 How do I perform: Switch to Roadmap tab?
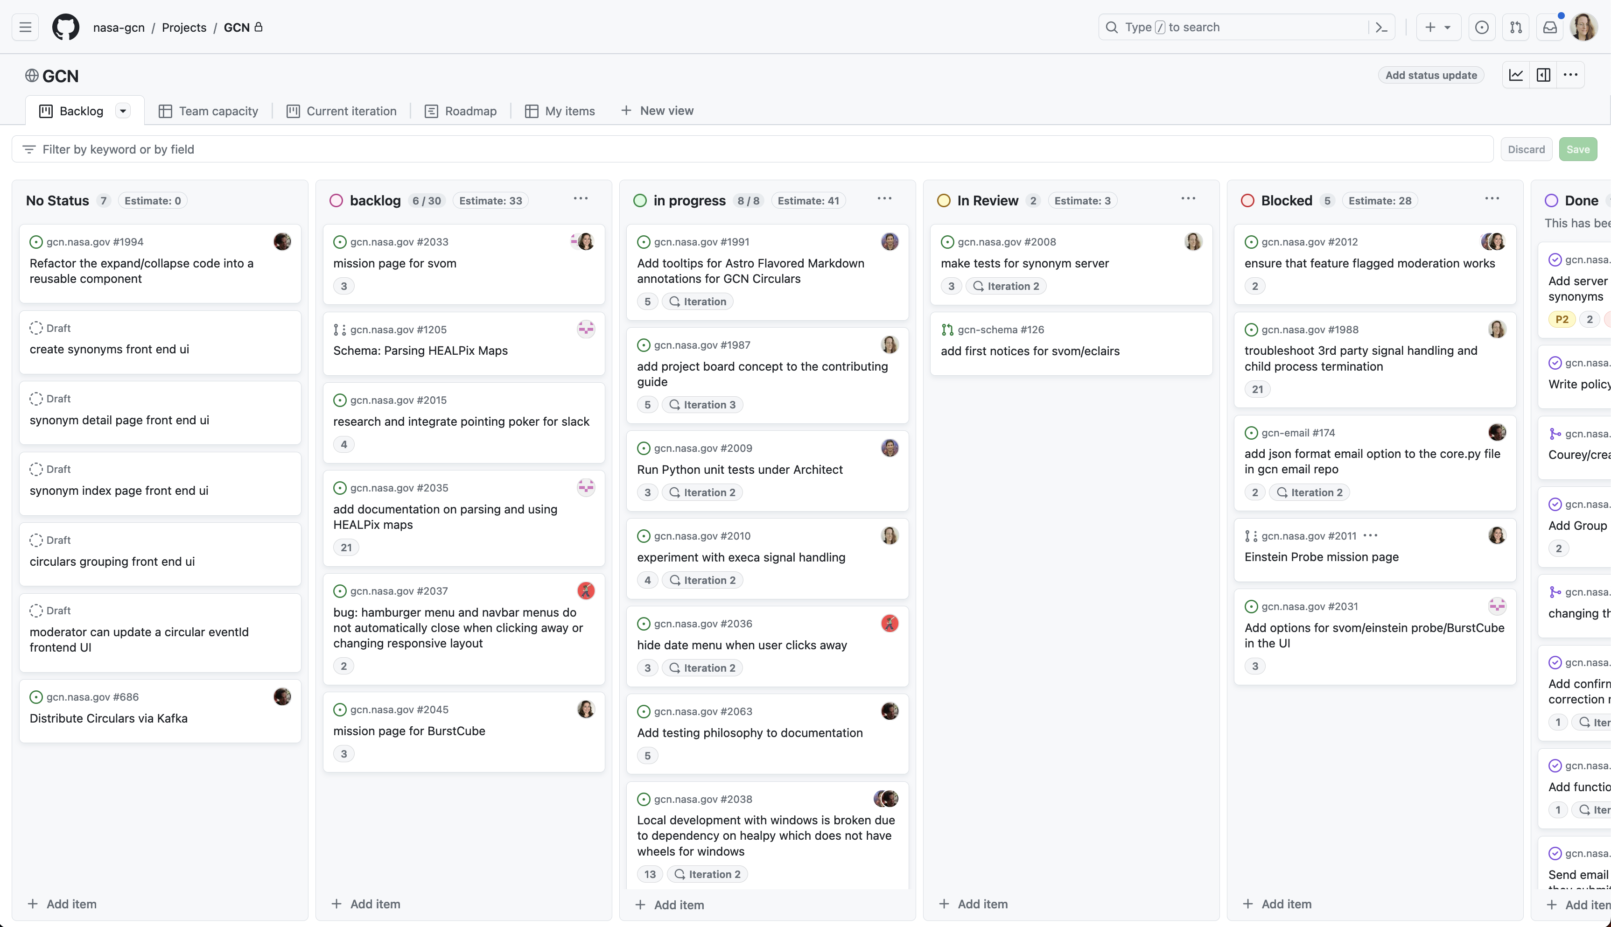click(x=461, y=112)
